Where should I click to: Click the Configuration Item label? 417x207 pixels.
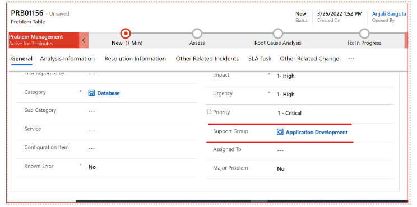coord(47,147)
